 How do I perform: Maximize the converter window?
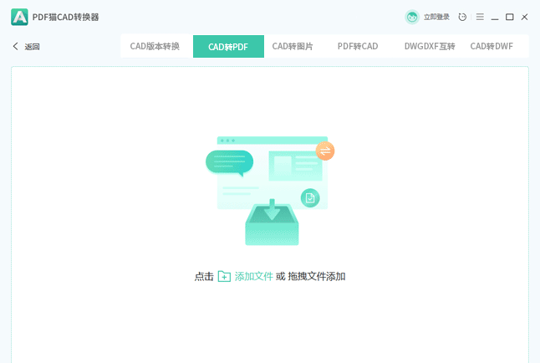pyautogui.click(x=510, y=17)
